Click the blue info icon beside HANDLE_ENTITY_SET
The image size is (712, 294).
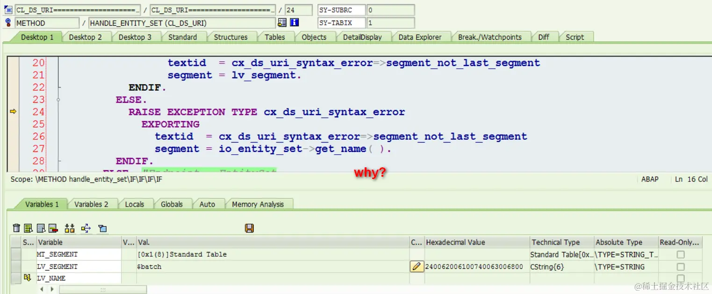(294, 22)
